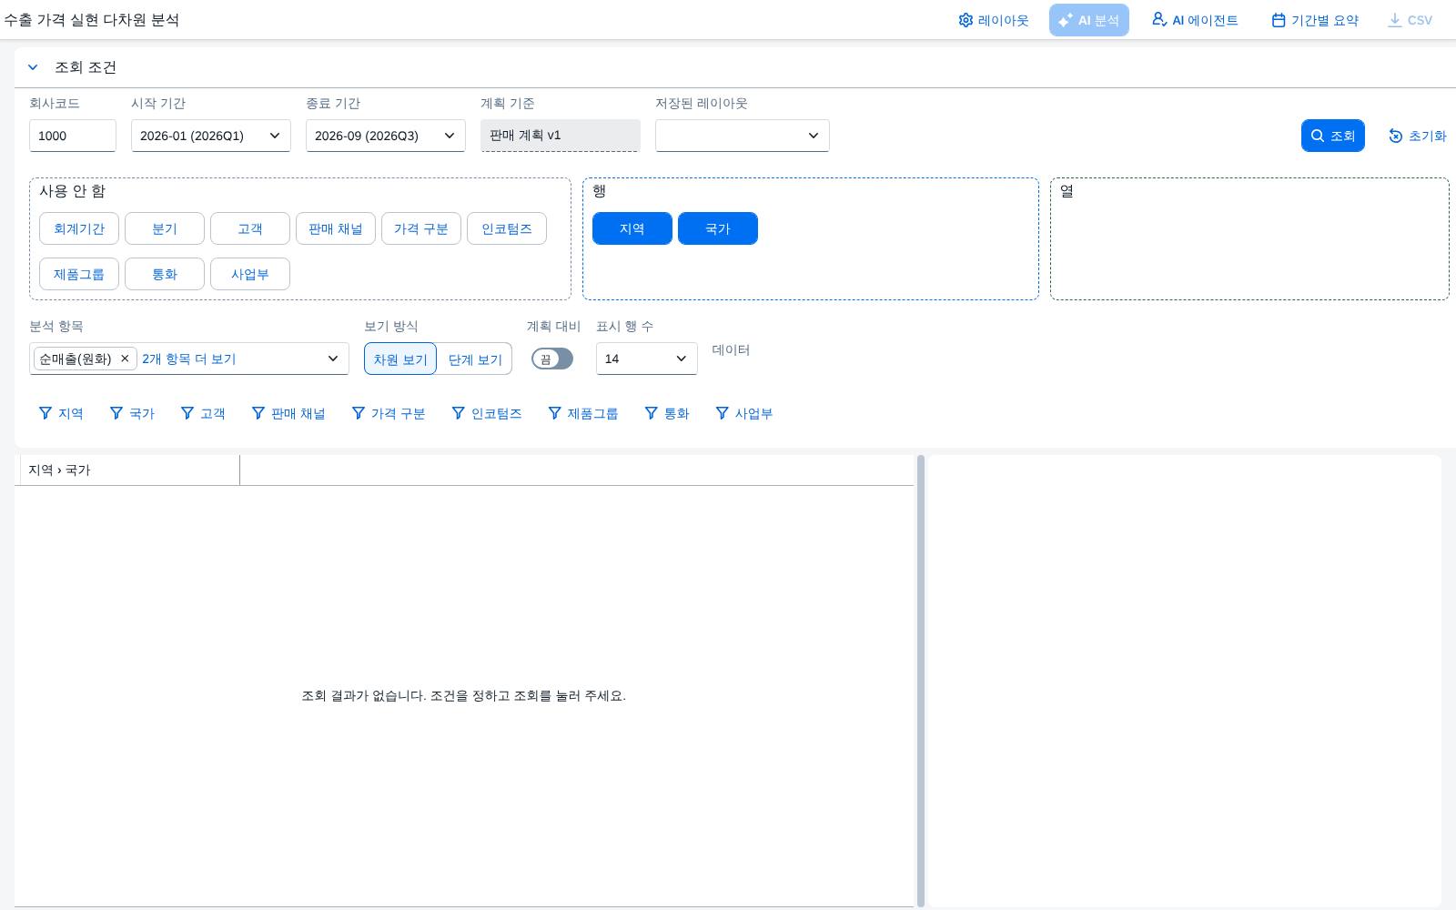Open the 지역 filter funnel
Screen dimensions: 1456x910
point(61,413)
